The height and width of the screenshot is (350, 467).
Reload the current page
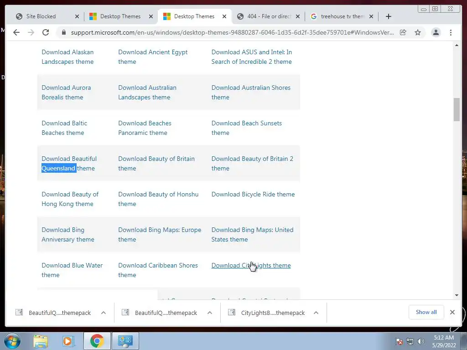point(46,32)
